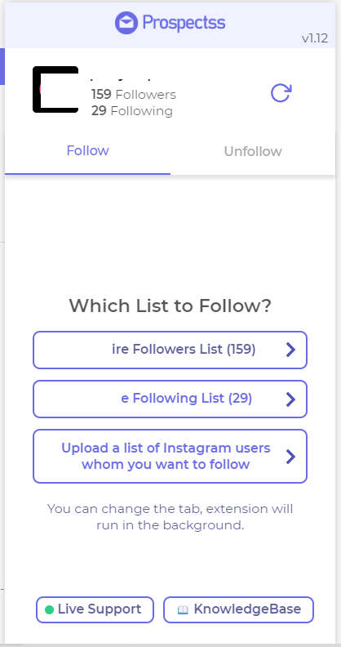Click the Prospectss envelope logo icon
Screen dimensions: 341x647
[x=126, y=23]
